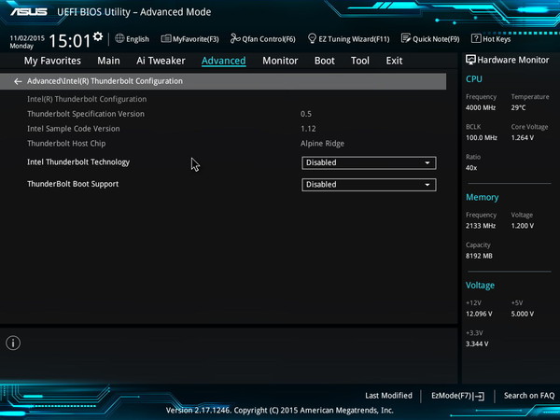This screenshot has width=560, height=420.
Task: Open Intel Thunderbolt Technology dropdown
Action: pyautogui.click(x=369, y=162)
